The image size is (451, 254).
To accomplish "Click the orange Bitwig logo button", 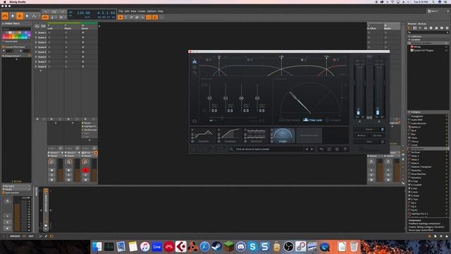I will tap(5, 16).
